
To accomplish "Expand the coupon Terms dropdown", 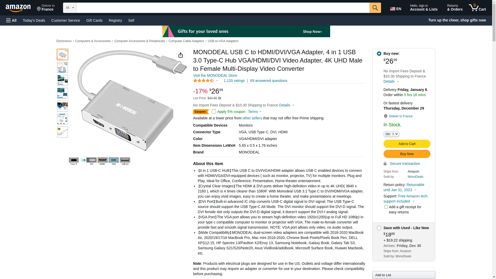I will 255,112.
